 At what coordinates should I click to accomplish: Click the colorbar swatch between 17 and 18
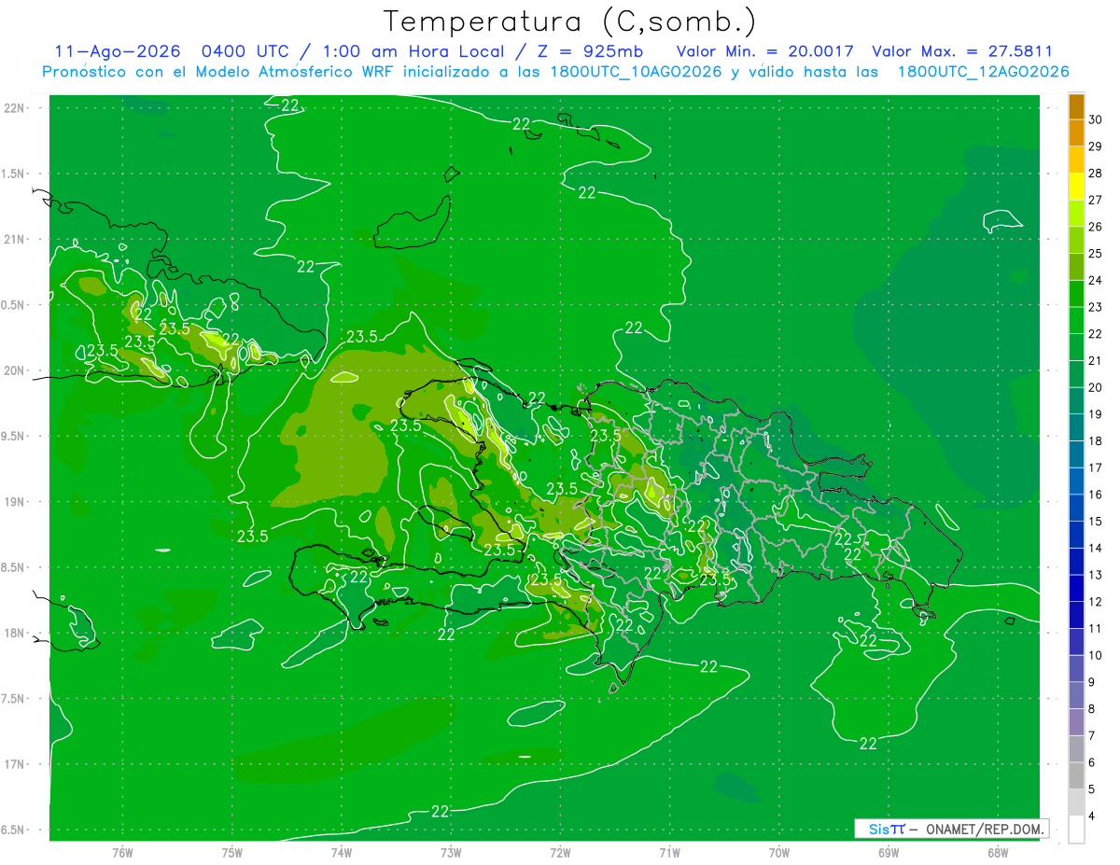tap(1076, 454)
